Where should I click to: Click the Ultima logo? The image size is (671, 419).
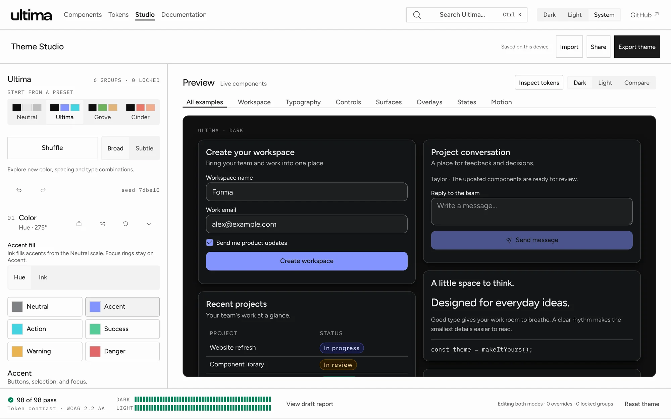point(32,15)
